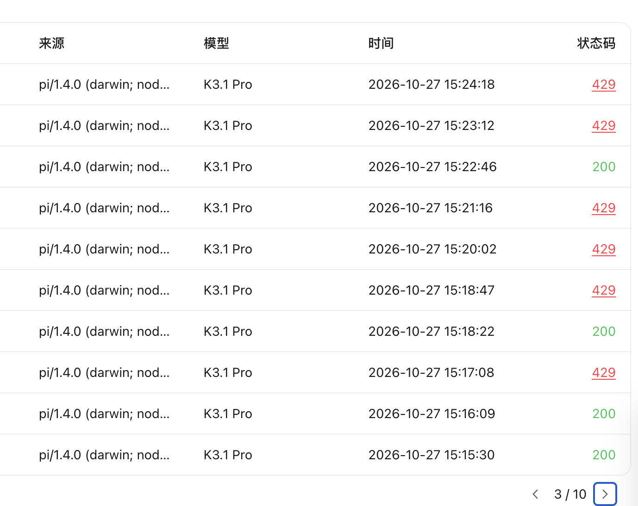Image resolution: width=638 pixels, height=506 pixels.
Task: Select the row timestamped 15:15:30
Action: [315, 455]
